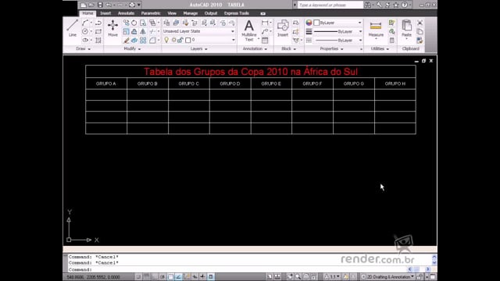Image resolution: width=500 pixels, height=281 pixels.
Task: Expand the Annotation panel
Action: point(255,48)
